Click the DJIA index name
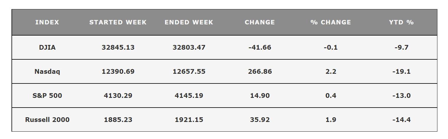The image size is (448, 139). click(47, 47)
